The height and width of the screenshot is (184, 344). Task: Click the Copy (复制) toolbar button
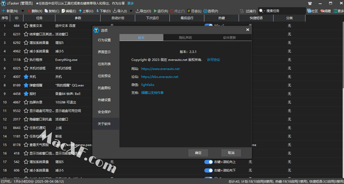(52, 11)
